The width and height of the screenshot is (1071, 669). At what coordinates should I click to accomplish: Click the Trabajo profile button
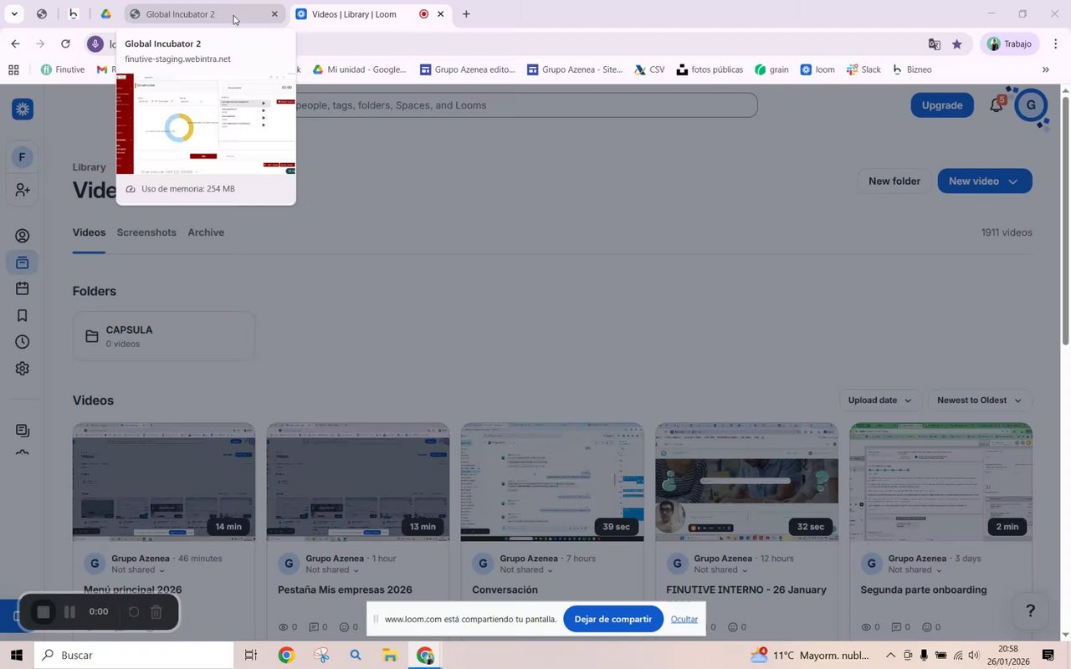(x=1010, y=44)
